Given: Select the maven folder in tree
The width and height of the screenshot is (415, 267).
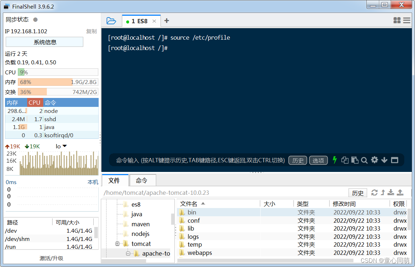Looking at the screenshot, I should (140, 224).
